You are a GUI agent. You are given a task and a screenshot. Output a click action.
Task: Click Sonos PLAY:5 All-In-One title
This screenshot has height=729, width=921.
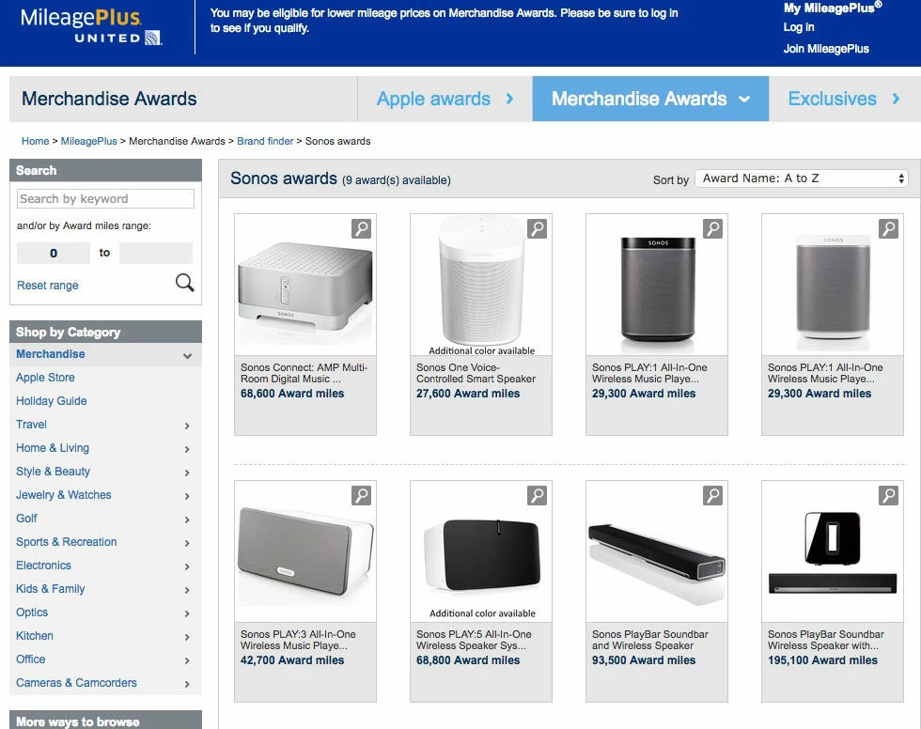474,640
